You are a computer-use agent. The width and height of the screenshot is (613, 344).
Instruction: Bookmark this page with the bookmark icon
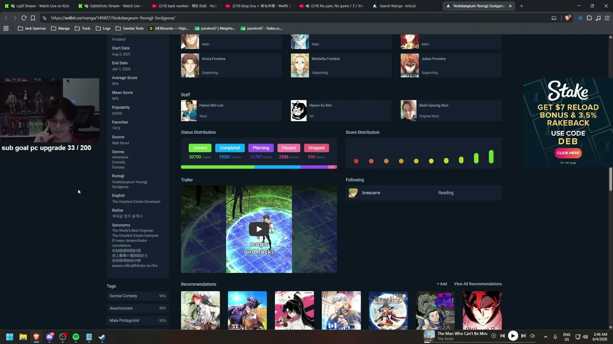pyautogui.click(x=33, y=18)
